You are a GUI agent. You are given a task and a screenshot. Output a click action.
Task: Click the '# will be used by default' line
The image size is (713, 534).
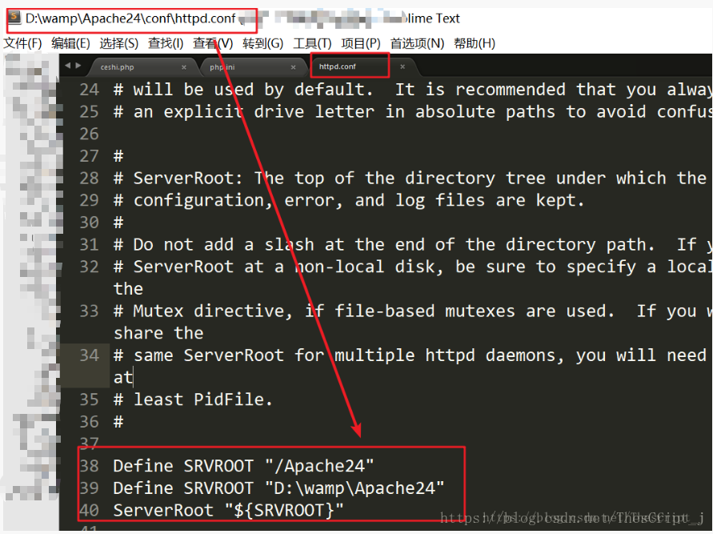pyautogui.click(x=411, y=90)
